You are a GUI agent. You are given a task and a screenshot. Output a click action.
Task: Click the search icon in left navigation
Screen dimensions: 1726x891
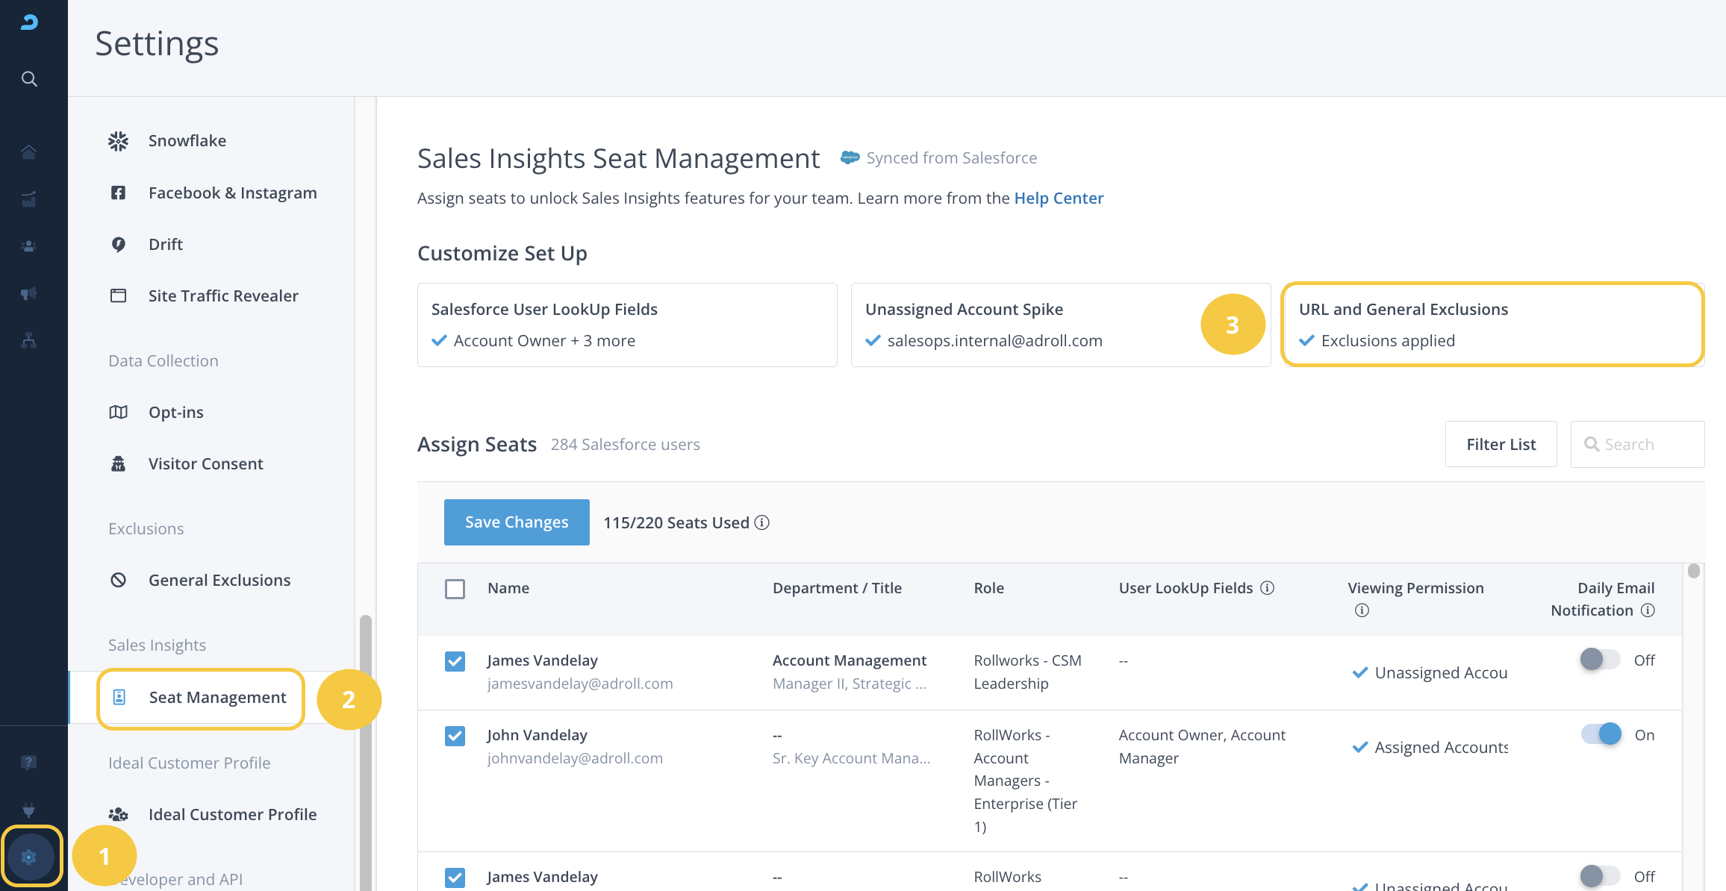[29, 79]
